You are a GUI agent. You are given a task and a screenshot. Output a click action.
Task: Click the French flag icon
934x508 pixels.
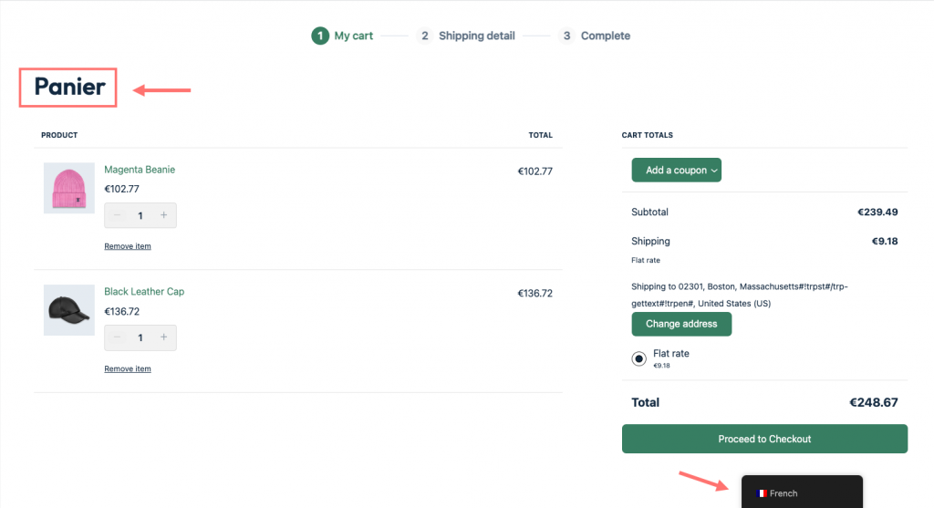(762, 493)
